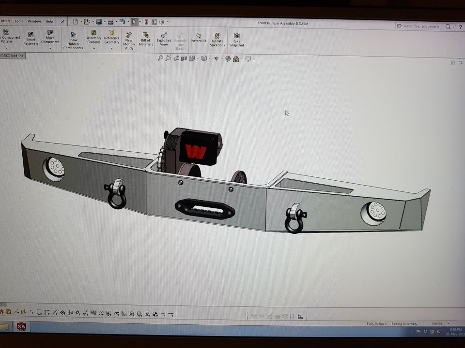Open the Options gear icon
This screenshot has height=348, width=465.
[162, 22]
